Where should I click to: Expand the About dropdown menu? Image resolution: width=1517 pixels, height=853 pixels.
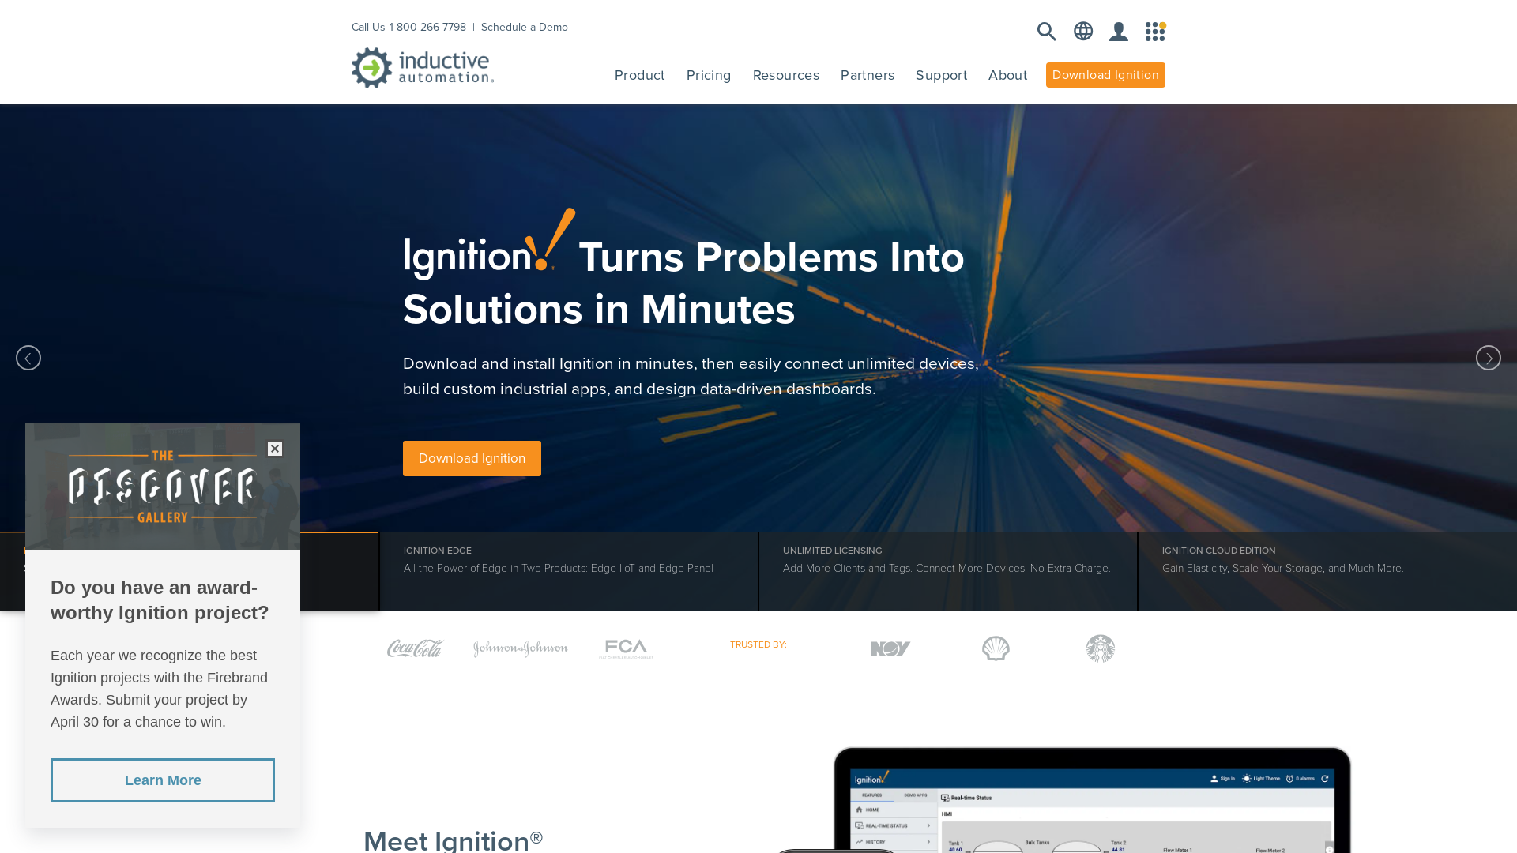click(x=1007, y=75)
